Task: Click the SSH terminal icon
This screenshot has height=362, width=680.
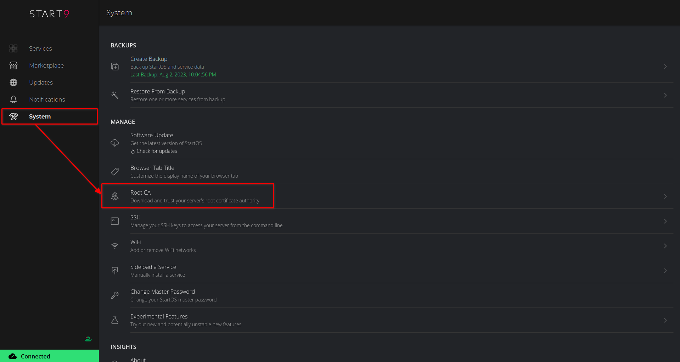Action: 115,221
